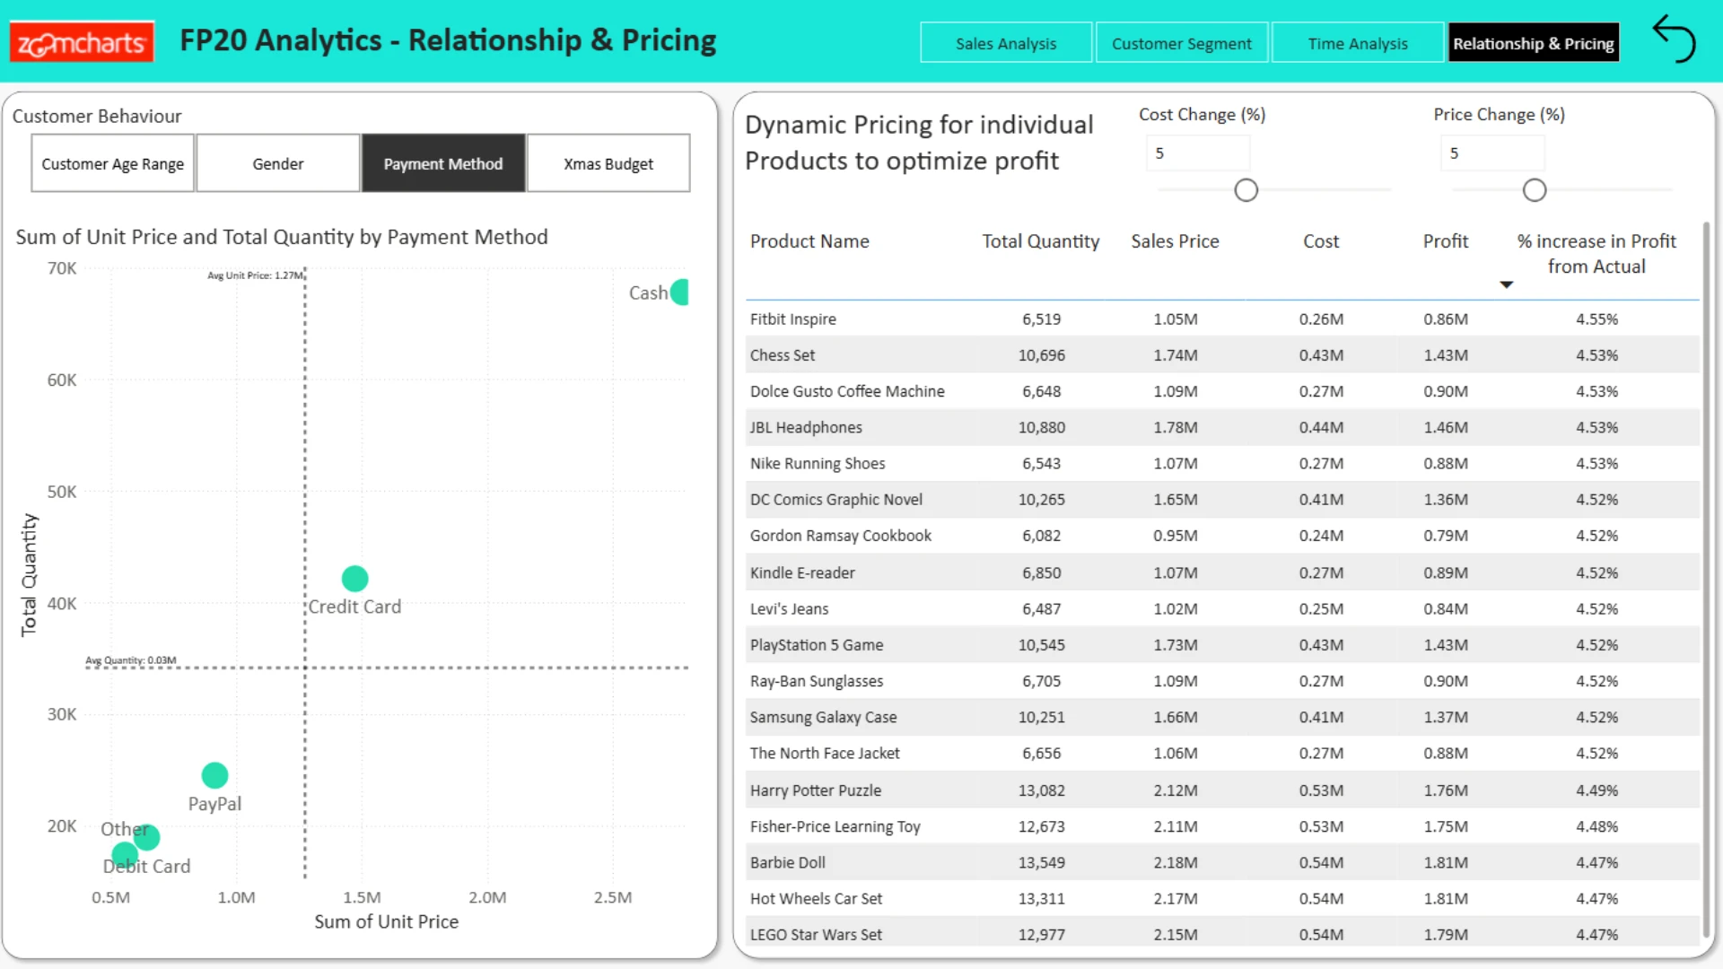Click the Avg Quantity reference line label
This screenshot has height=969, width=1723.
point(131,660)
